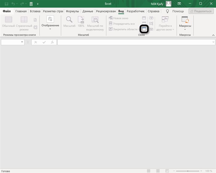Click the View Side by Side icon
The image size is (216, 173).
(151, 18)
